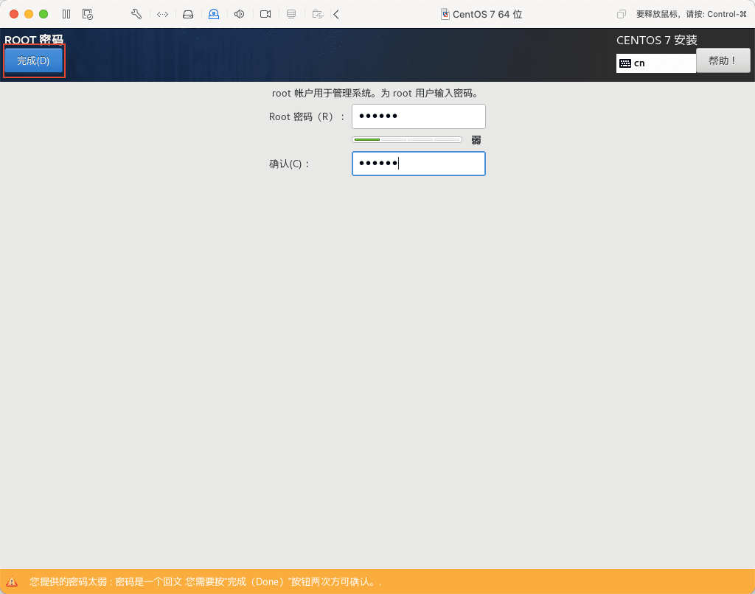Click the Root 密码 password field
755x594 pixels.
pyautogui.click(x=418, y=116)
